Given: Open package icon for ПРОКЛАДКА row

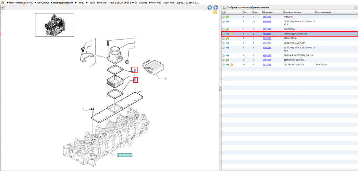Looking at the screenshot, I should tap(232, 34).
